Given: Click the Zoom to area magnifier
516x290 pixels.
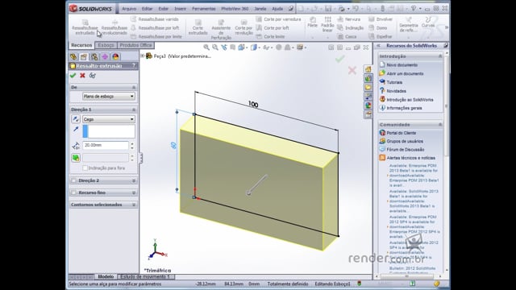Looking at the screenshot, I should (215, 48).
